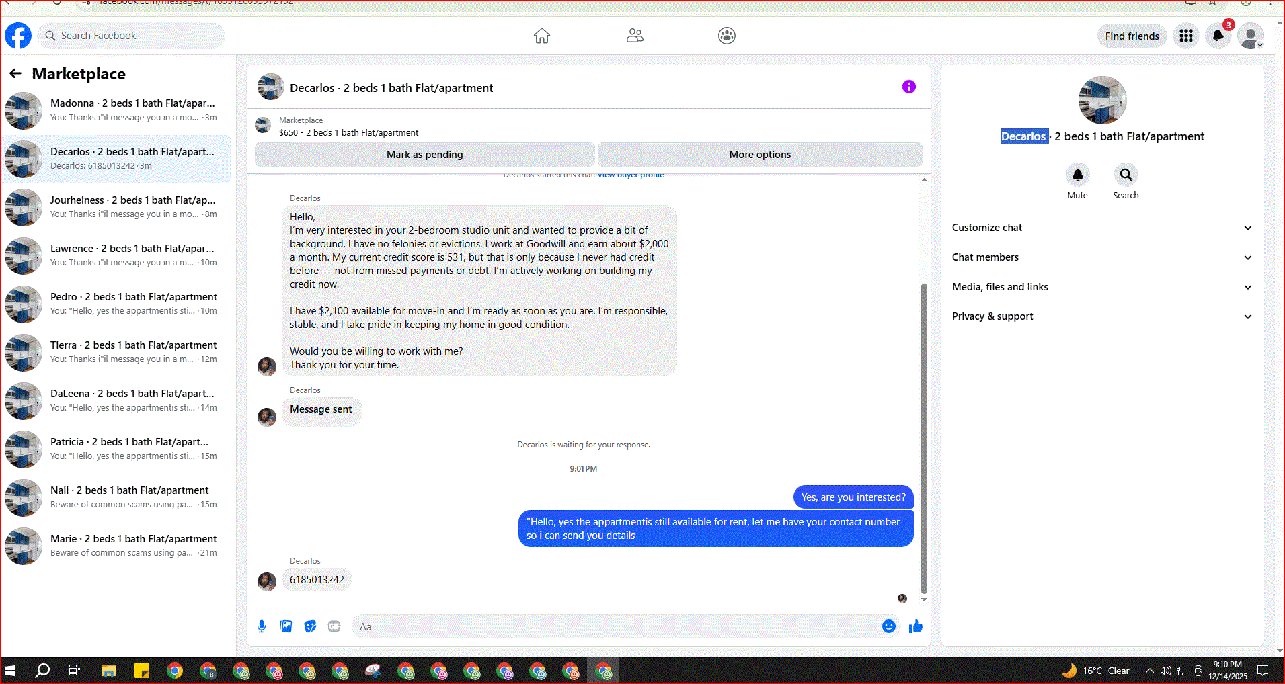This screenshot has width=1285, height=684.
Task: Click the Facebook logo icon
Action: (18, 36)
